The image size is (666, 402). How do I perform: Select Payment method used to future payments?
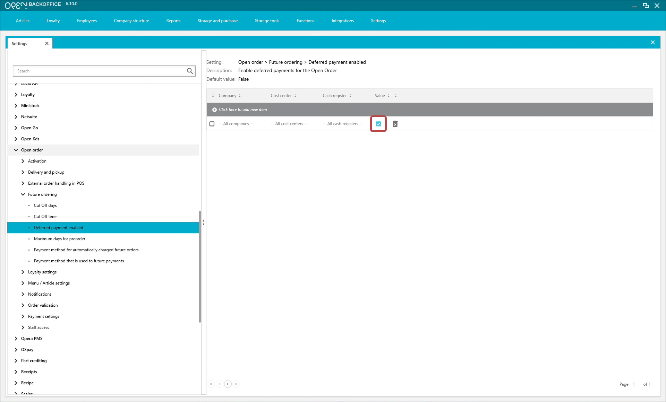point(79,261)
